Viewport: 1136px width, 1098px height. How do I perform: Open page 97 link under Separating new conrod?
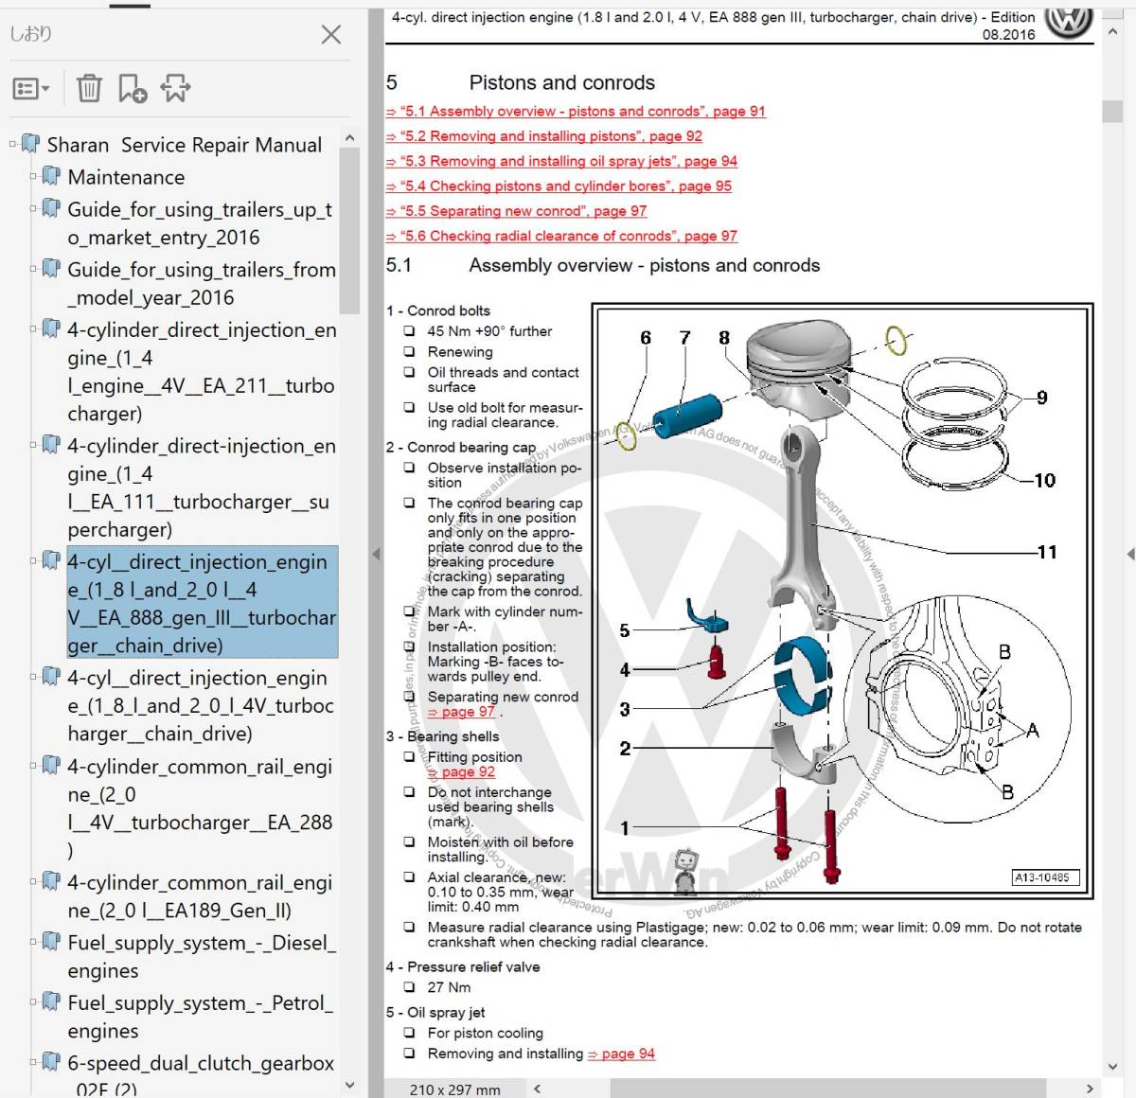pos(462,712)
